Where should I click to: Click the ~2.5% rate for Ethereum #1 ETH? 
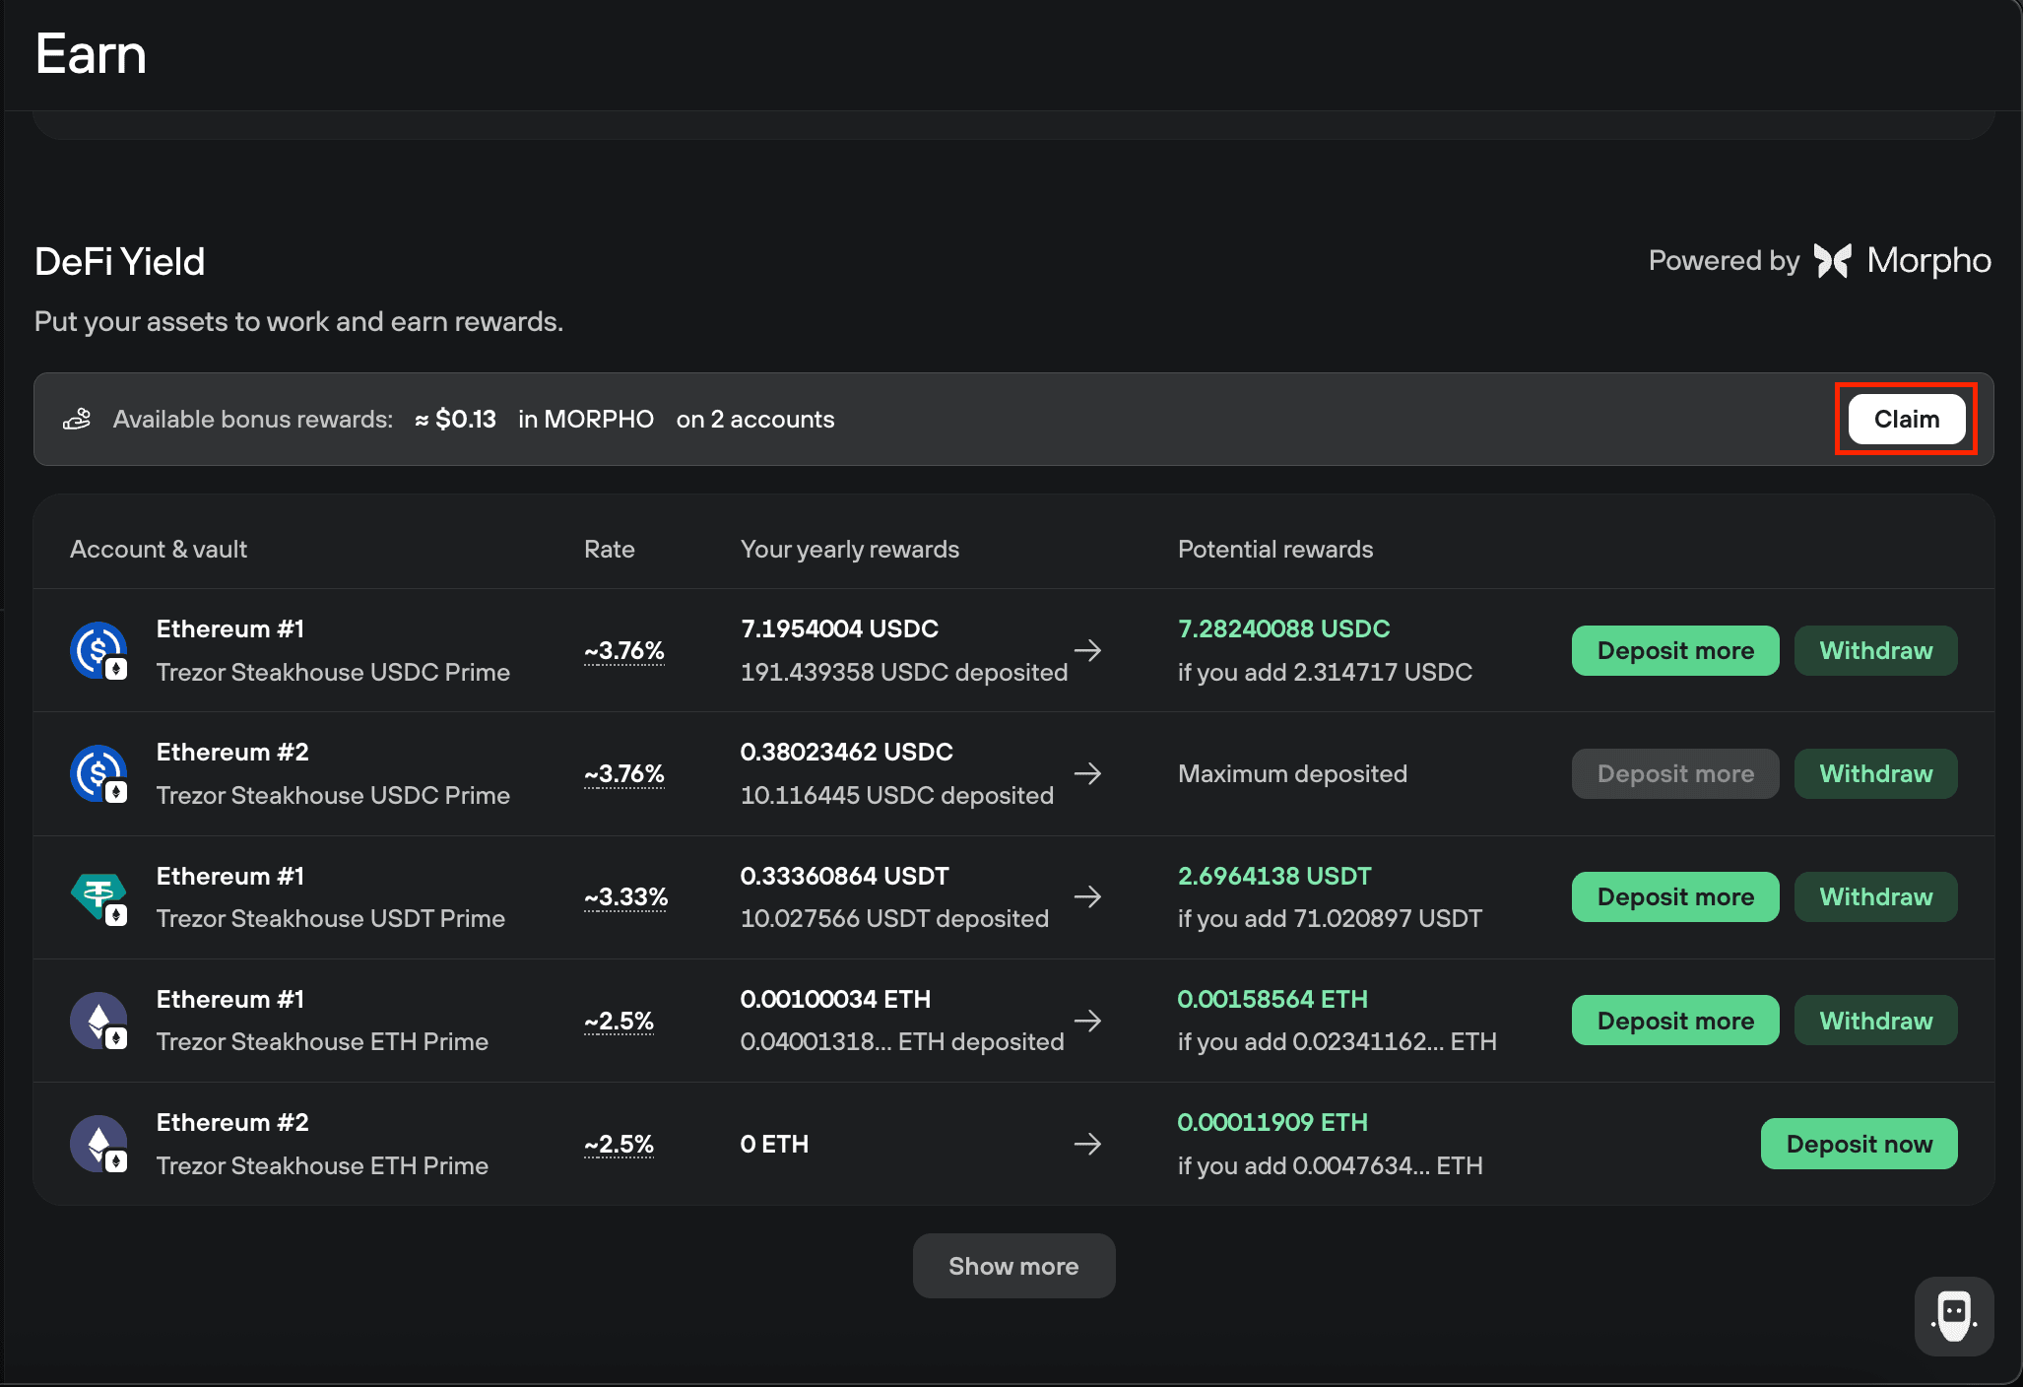619,1021
